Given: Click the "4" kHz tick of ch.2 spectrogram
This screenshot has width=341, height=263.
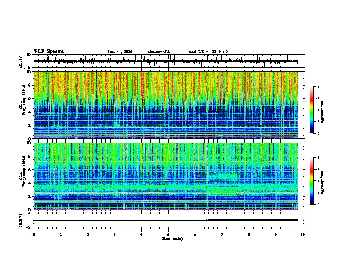Looking at the screenshot, I should (30, 183).
